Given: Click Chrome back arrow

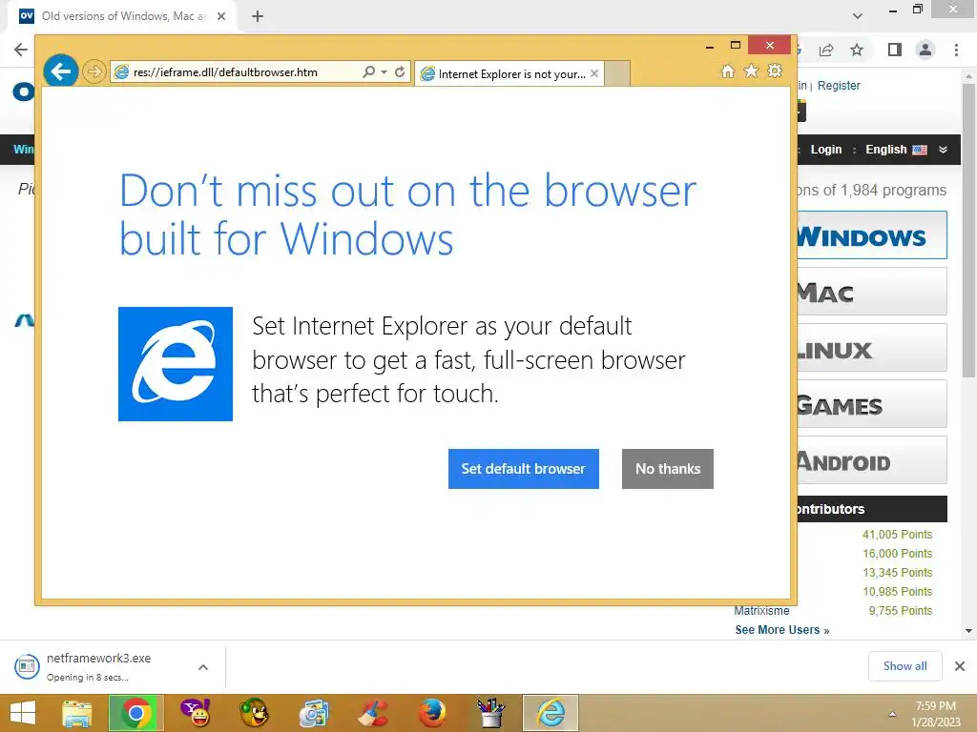Looking at the screenshot, I should [x=21, y=50].
